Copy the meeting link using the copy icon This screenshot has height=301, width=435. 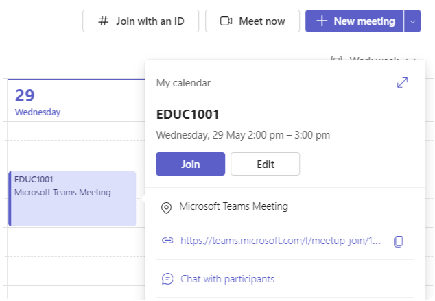pos(399,241)
